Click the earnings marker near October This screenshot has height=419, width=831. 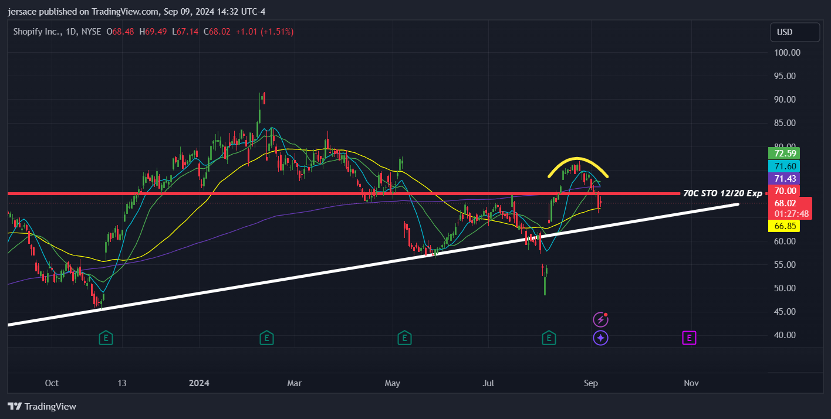coord(106,338)
